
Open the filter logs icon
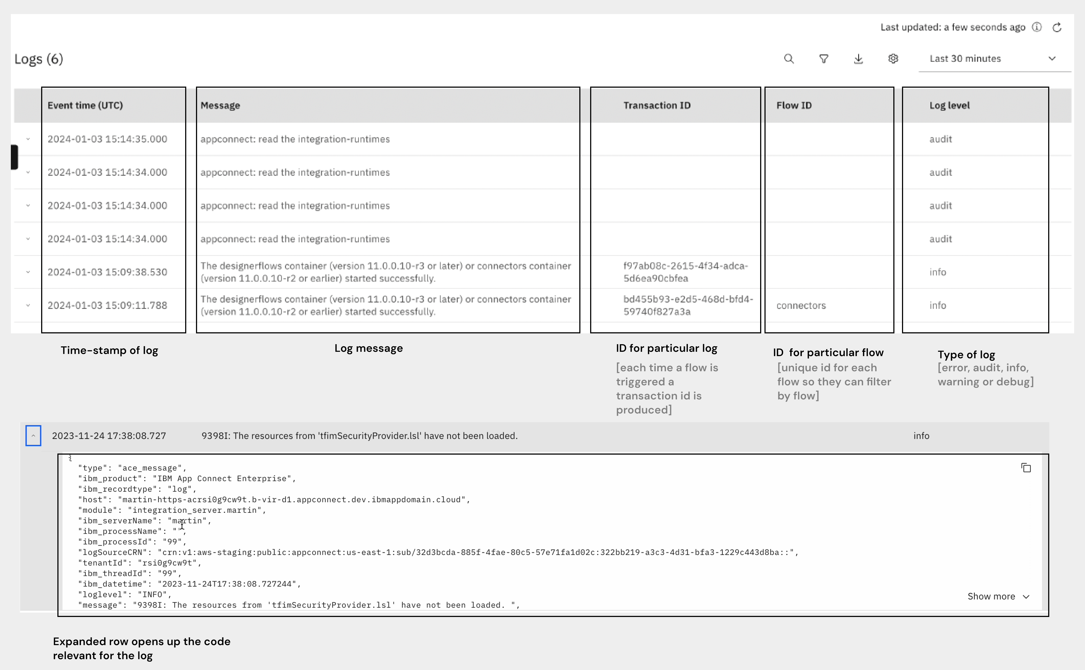(x=823, y=58)
